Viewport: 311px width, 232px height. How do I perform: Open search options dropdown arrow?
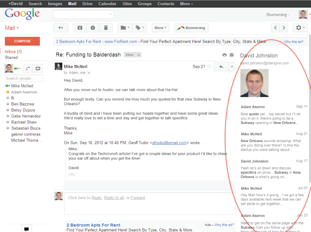111,14
